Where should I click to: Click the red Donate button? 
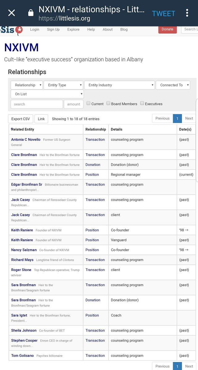click(x=167, y=29)
